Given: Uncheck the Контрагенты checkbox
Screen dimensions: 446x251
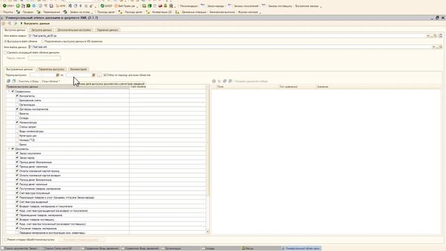Looking at the screenshot, I should point(17,96).
